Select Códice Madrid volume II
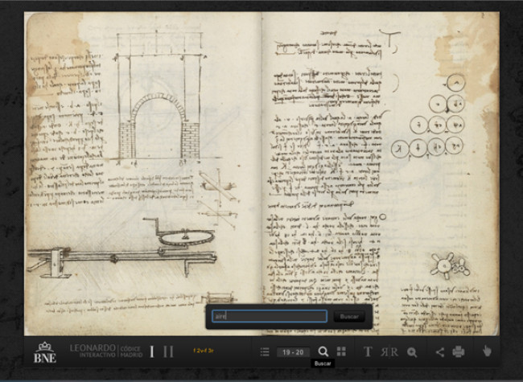523x382 pixels. [x=168, y=351]
